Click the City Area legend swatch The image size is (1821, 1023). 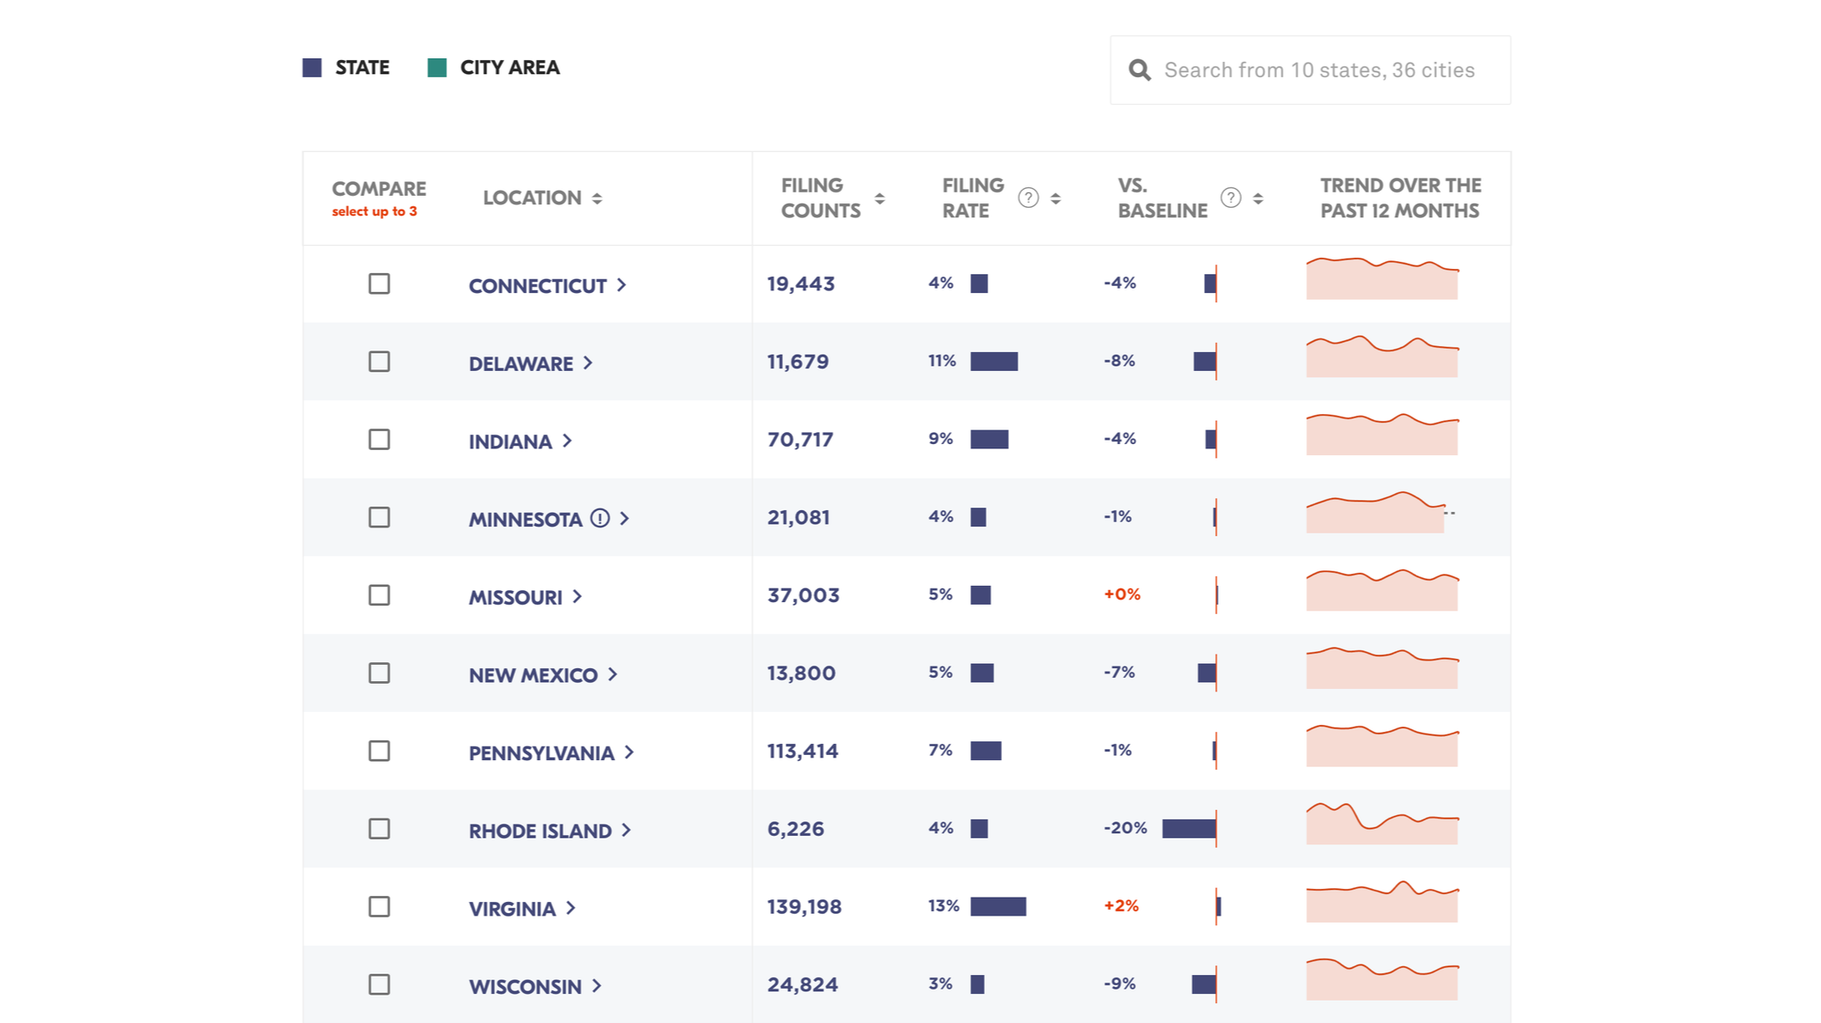[437, 68]
